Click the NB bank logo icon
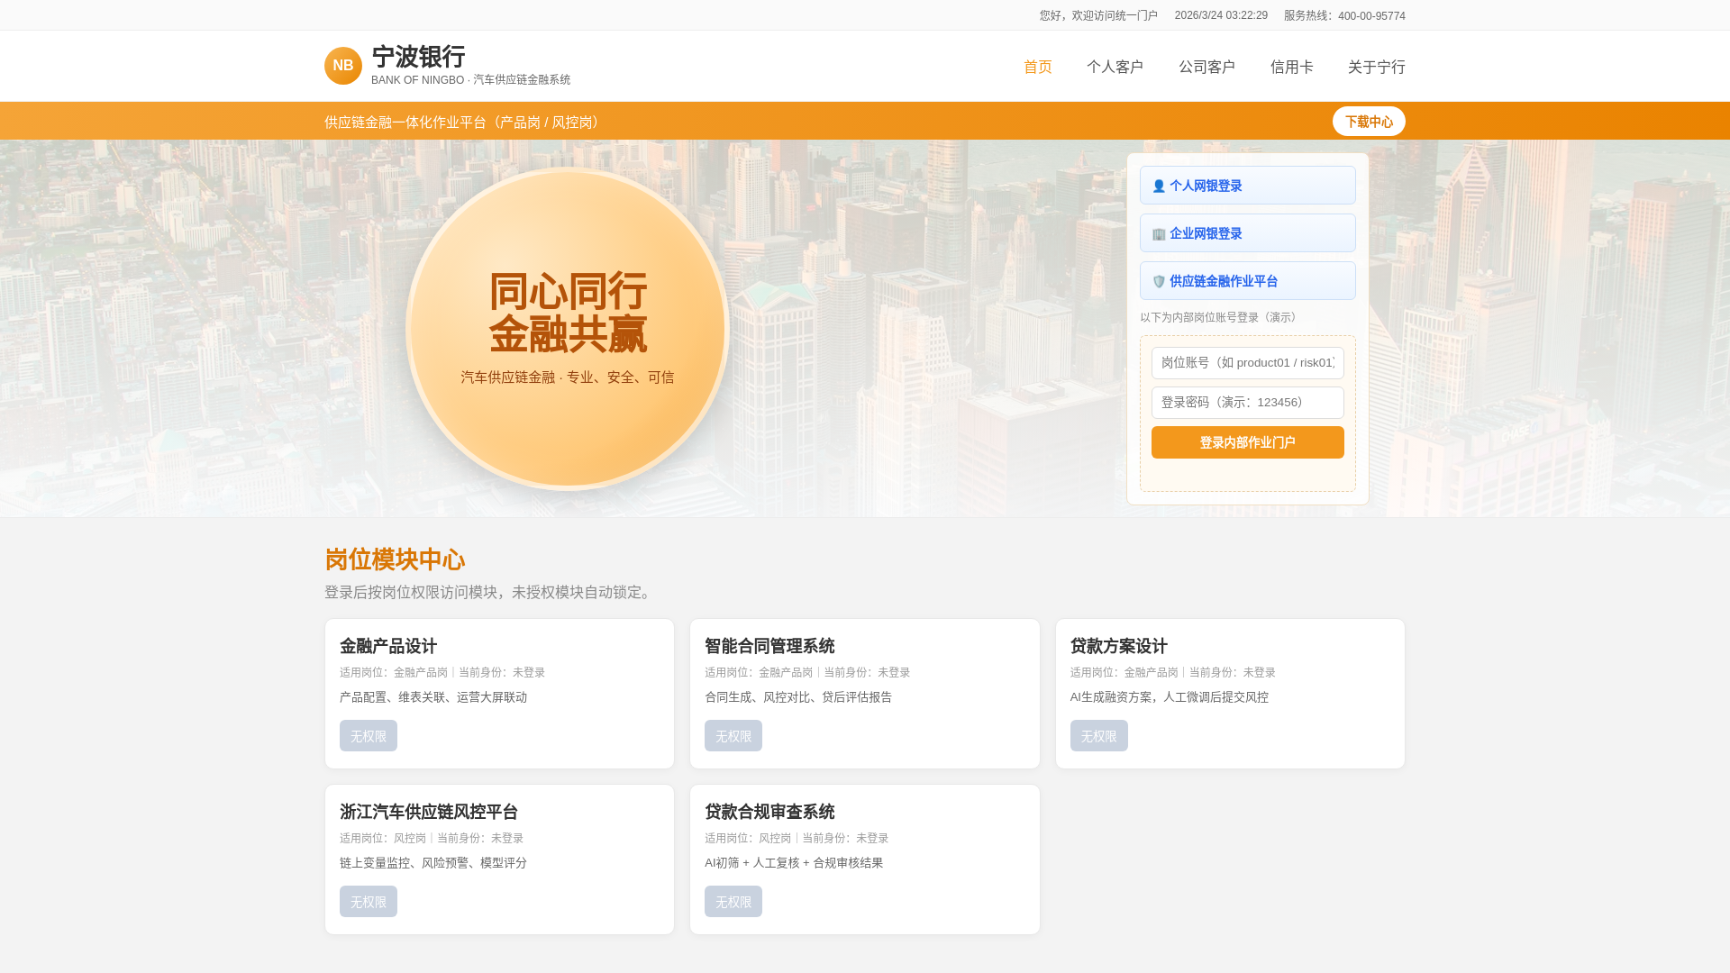The height and width of the screenshot is (973, 1730). pos(342,66)
